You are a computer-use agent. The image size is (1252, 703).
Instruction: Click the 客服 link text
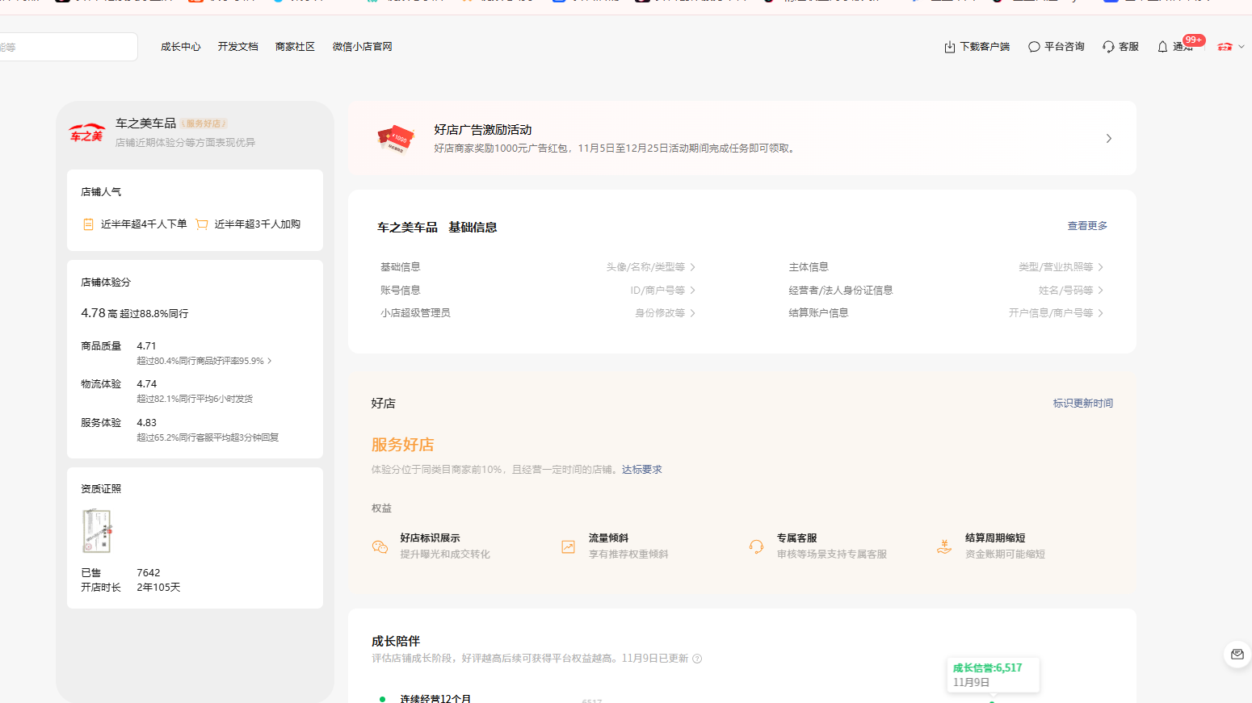pyautogui.click(x=1128, y=47)
